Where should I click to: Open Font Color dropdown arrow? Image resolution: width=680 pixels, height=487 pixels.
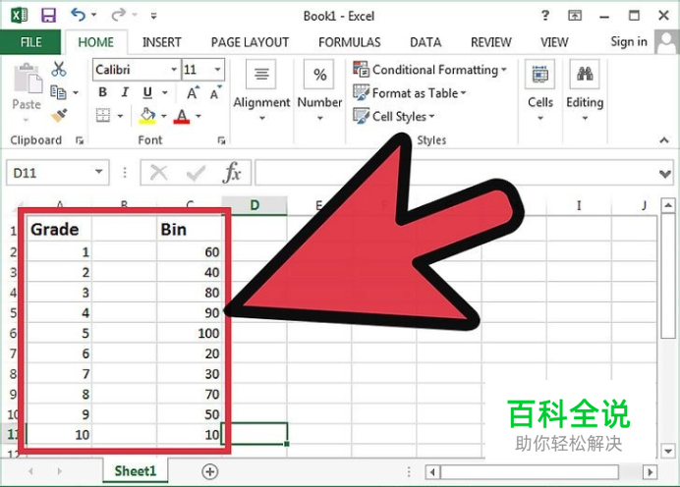pyautogui.click(x=198, y=116)
